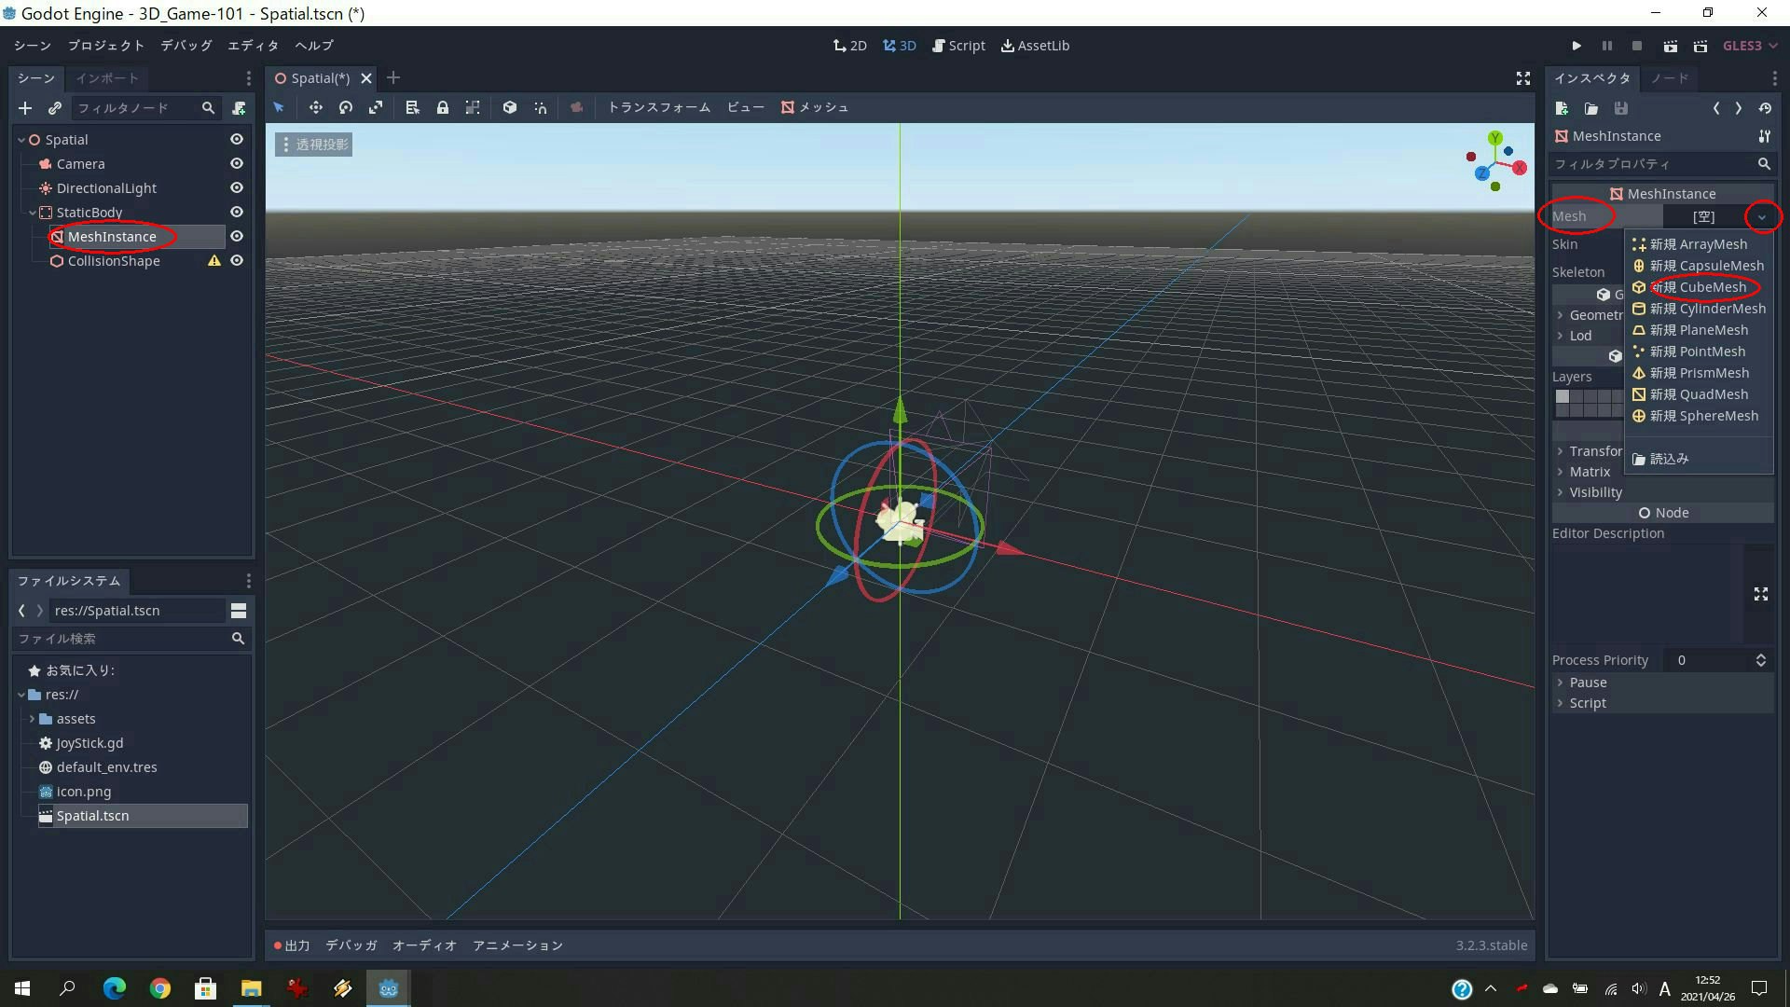
Task: Hide the Camera node with its eye icon
Action: point(236,163)
